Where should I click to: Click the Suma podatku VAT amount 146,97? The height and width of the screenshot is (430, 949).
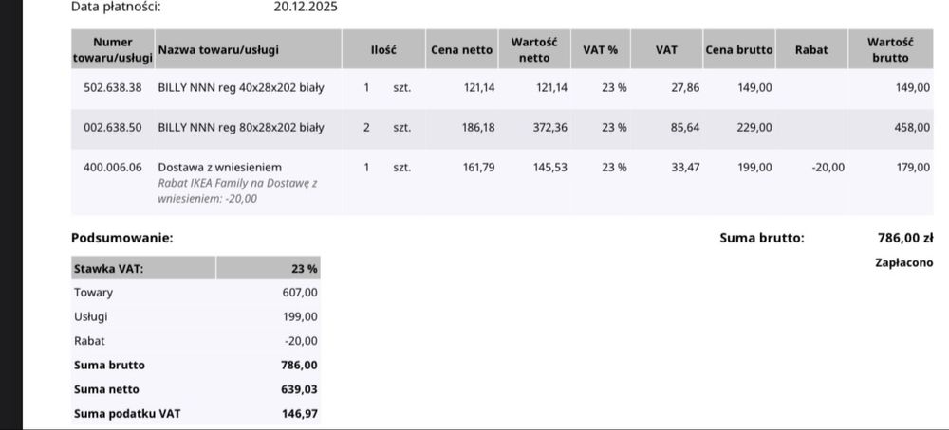click(300, 414)
